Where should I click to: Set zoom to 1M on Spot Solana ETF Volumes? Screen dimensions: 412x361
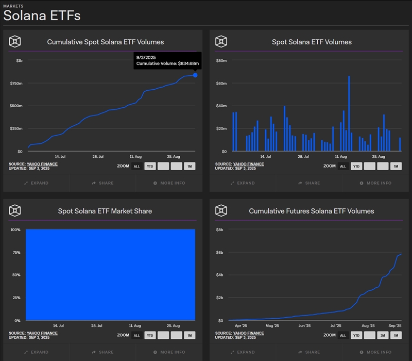[396, 166]
